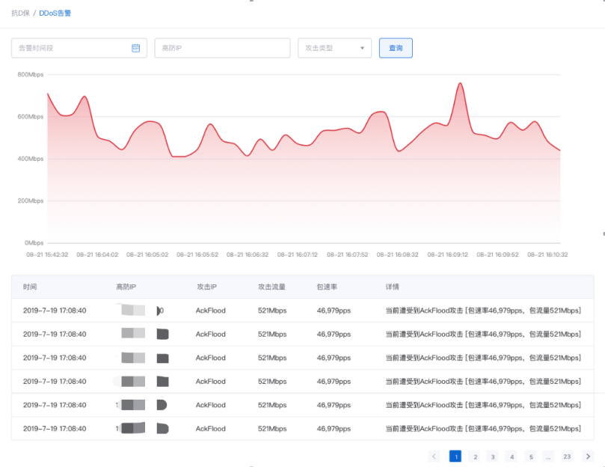Go to the next page arrow

pyautogui.click(x=588, y=456)
